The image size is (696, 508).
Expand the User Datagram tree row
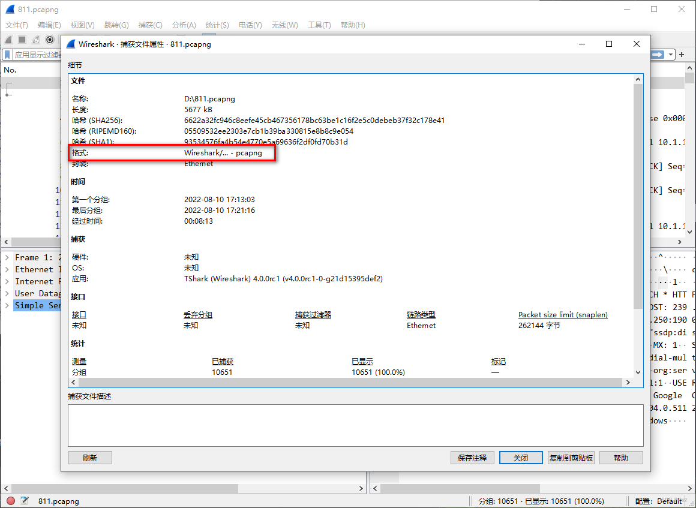(x=7, y=293)
